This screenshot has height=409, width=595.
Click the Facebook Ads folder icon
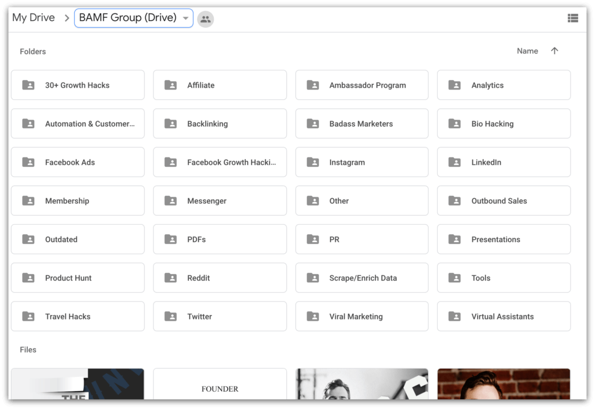click(28, 162)
